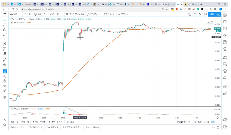Collapse the MA 200 close indicator legend
This screenshot has height=135, width=231.
(11, 23)
